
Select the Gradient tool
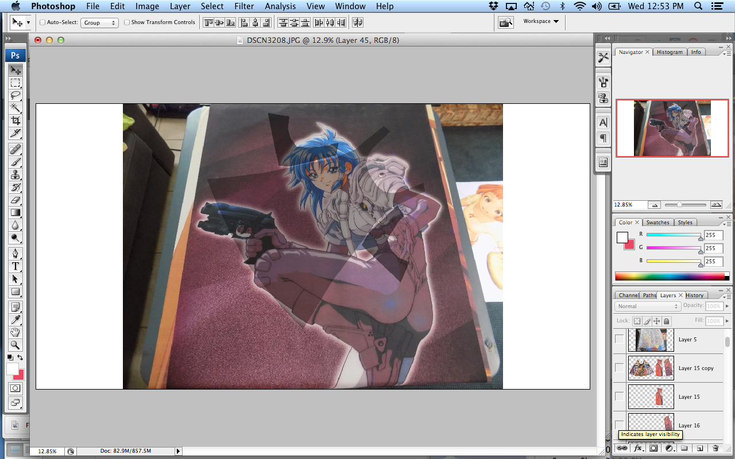tap(16, 213)
